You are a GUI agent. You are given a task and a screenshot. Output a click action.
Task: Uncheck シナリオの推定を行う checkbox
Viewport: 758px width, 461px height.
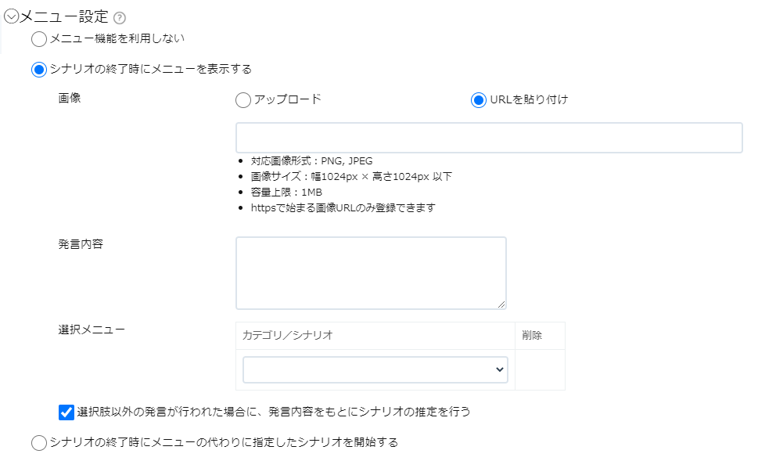(66, 412)
